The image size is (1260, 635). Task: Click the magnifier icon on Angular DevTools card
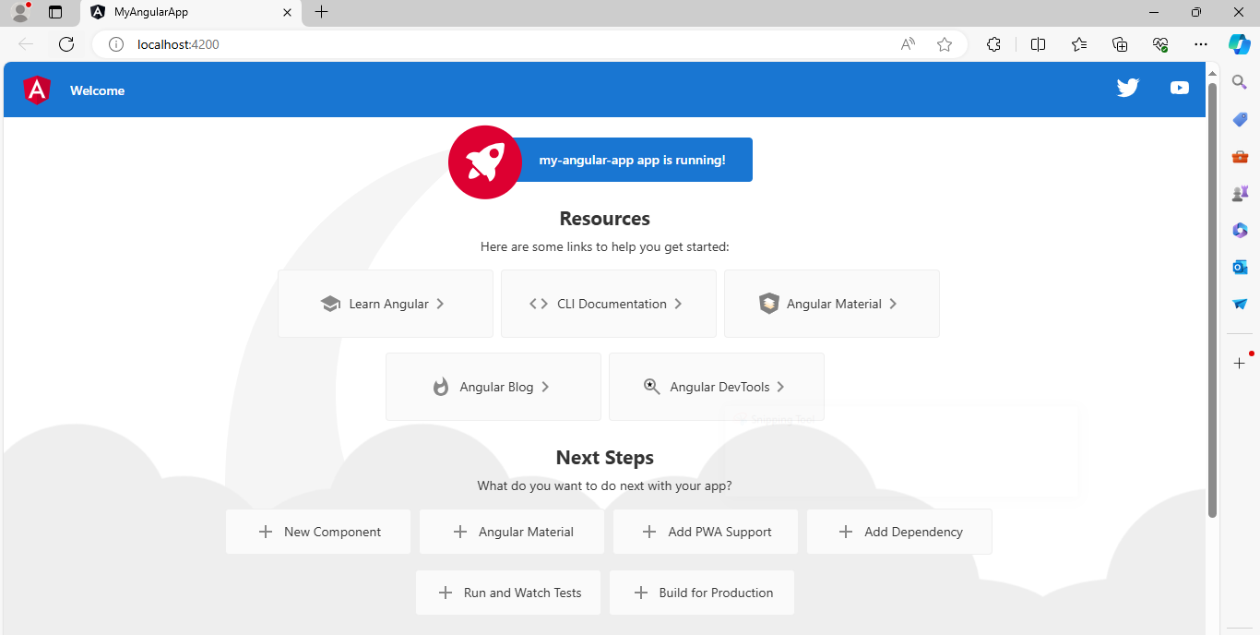click(x=651, y=386)
